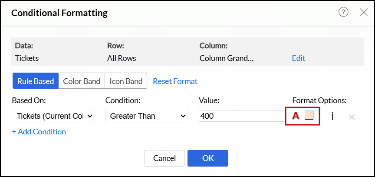Expand the Based On dropdown
The height and width of the screenshot is (177, 375).
tap(53, 116)
